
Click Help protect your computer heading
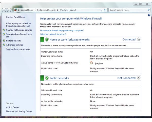[x=71, y=18]
